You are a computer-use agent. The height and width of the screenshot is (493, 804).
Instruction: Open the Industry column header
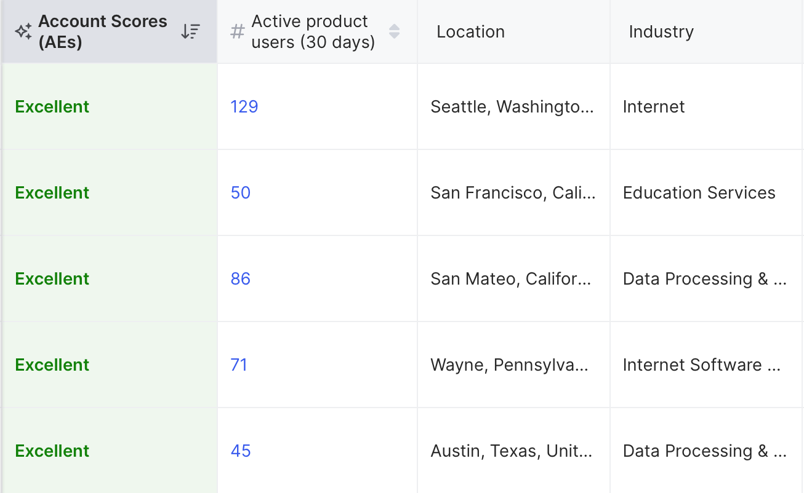[x=661, y=32]
